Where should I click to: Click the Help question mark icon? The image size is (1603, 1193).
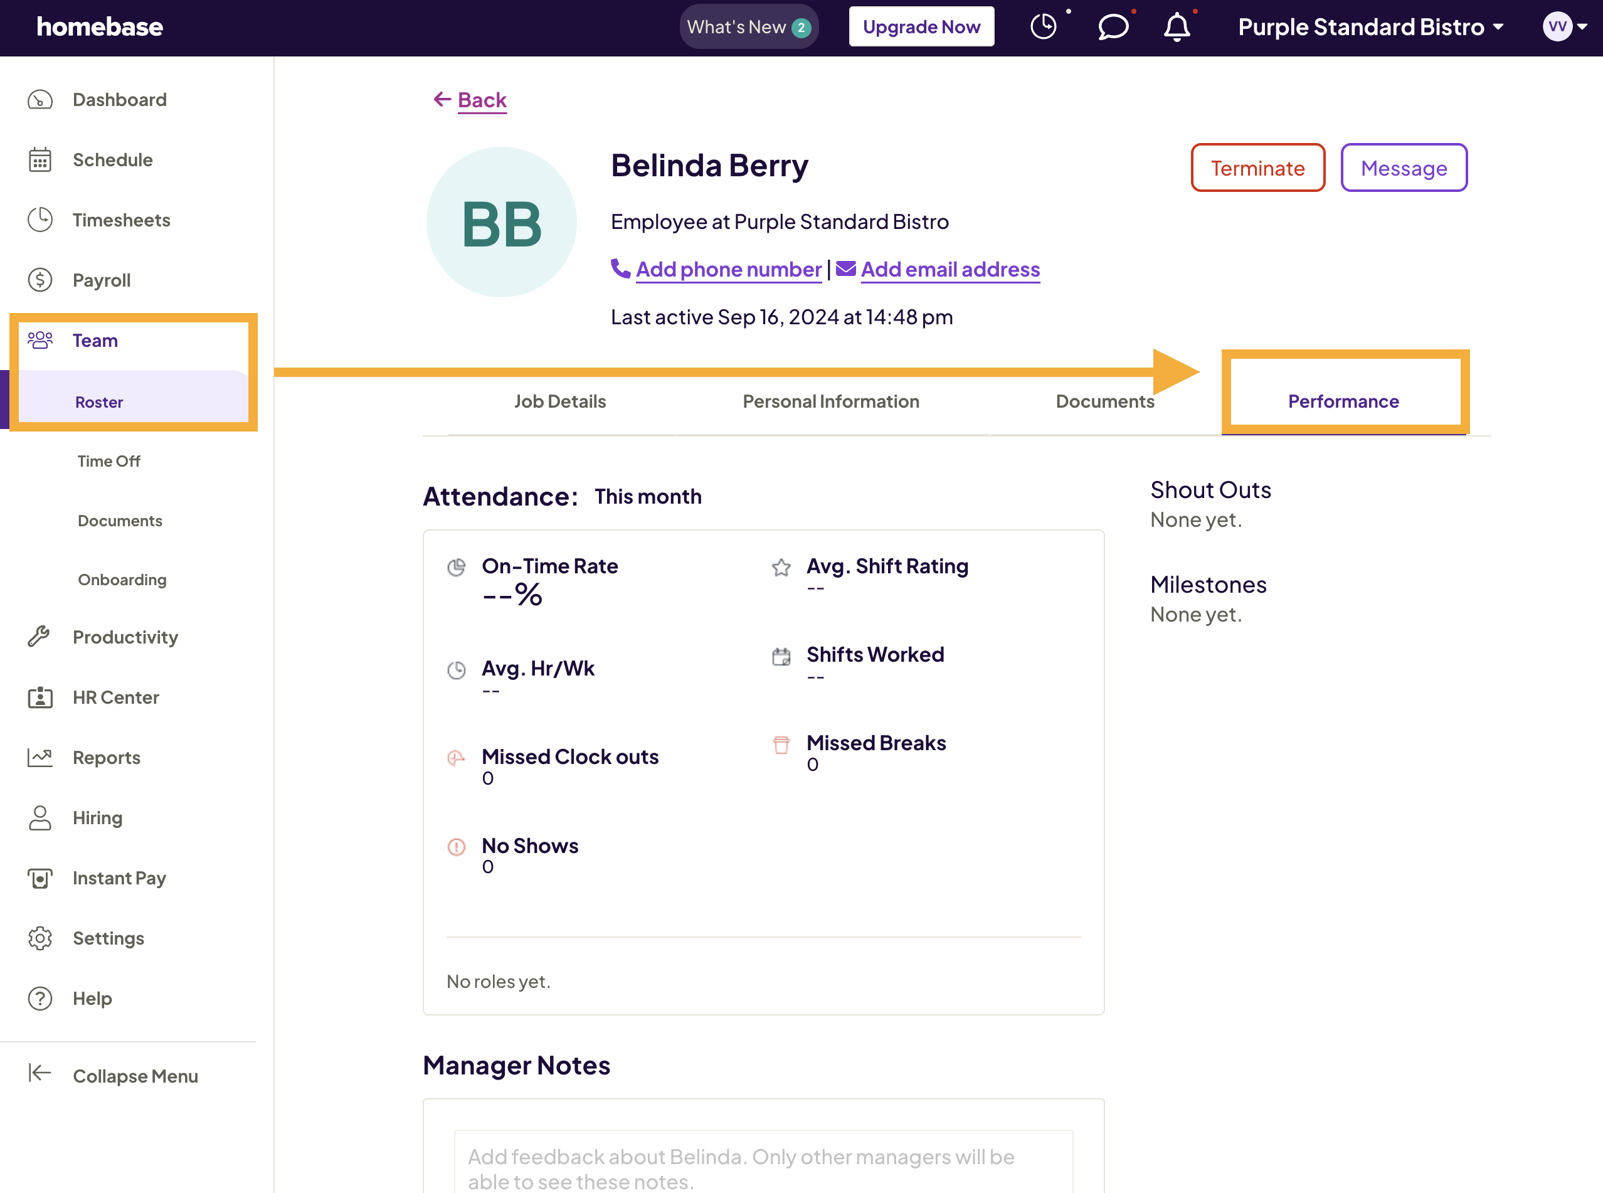40,999
